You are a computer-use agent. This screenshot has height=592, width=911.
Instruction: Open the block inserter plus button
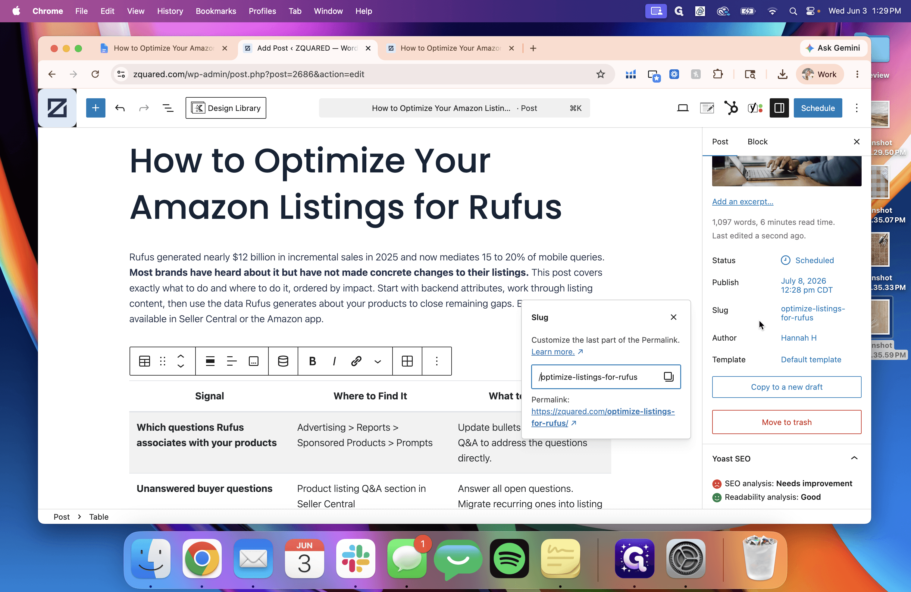95,108
